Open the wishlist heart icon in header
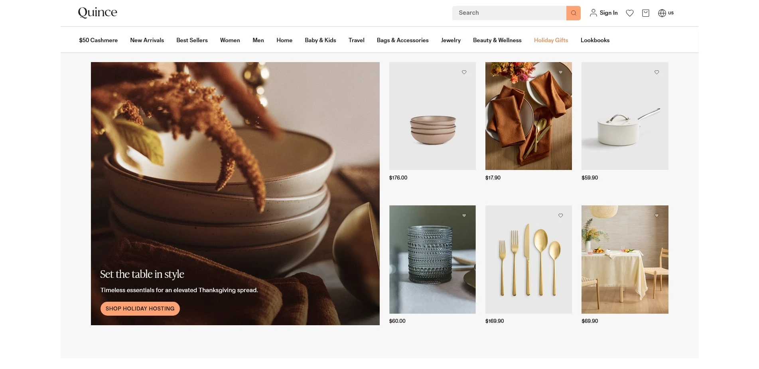The image size is (759, 369). pos(629,13)
